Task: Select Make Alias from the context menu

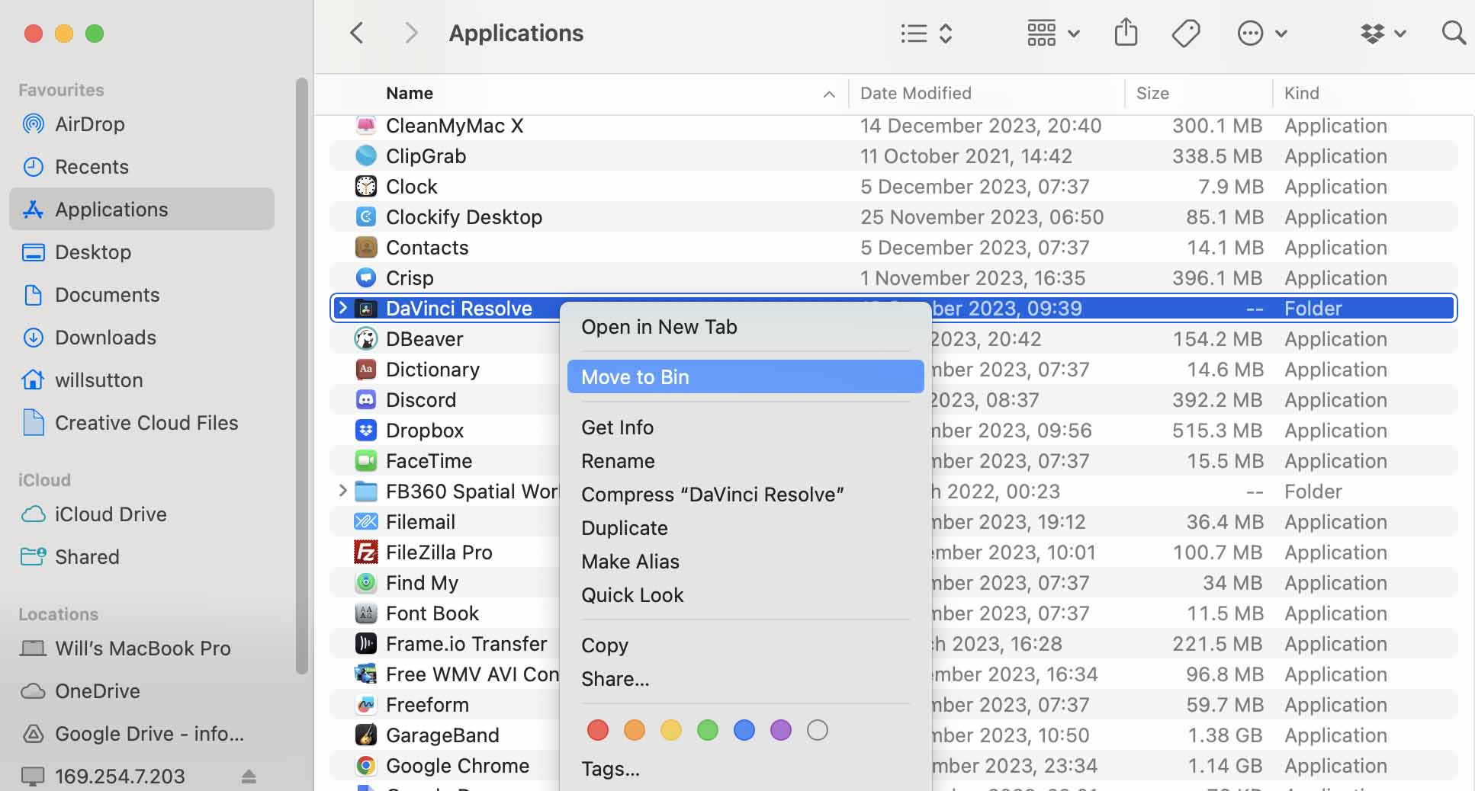Action: click(630, 562)
